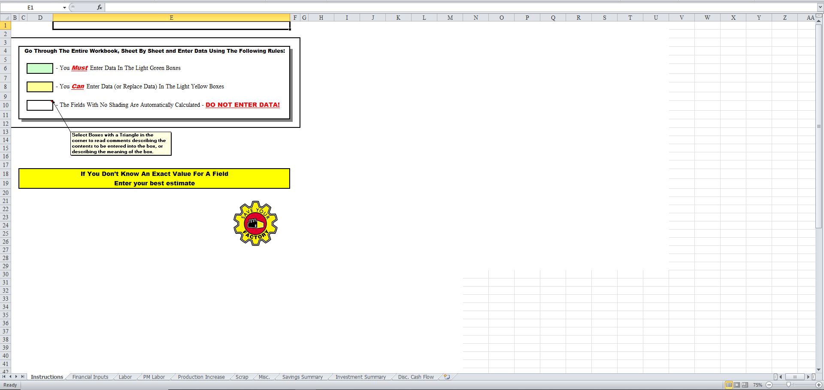Switch to Page Break Preview
Image resolution: width=824 pixels, height=390 pixels.
tap(745, 385)
